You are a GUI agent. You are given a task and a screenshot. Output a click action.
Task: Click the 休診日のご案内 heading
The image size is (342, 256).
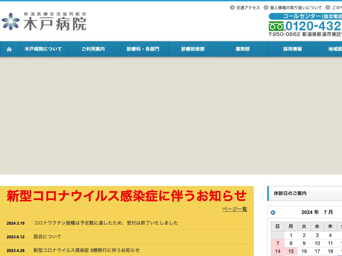pos(290,193)
